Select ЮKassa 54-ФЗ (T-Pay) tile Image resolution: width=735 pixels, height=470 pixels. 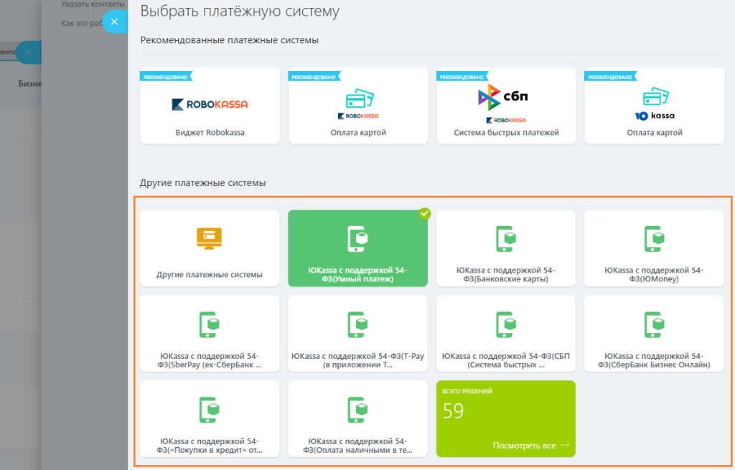tap(357, 334)
